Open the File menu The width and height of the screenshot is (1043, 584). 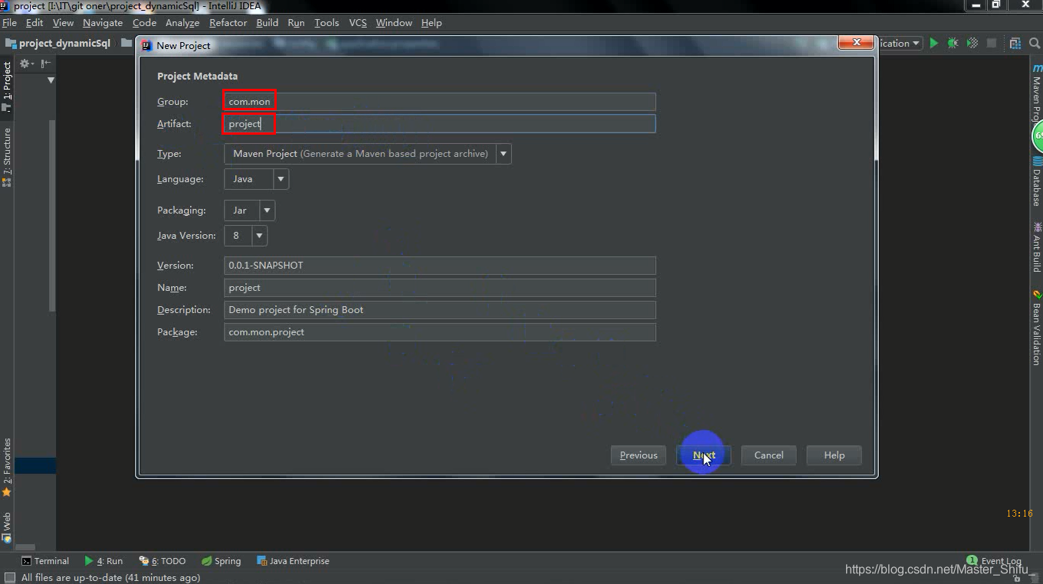(9, 23)
